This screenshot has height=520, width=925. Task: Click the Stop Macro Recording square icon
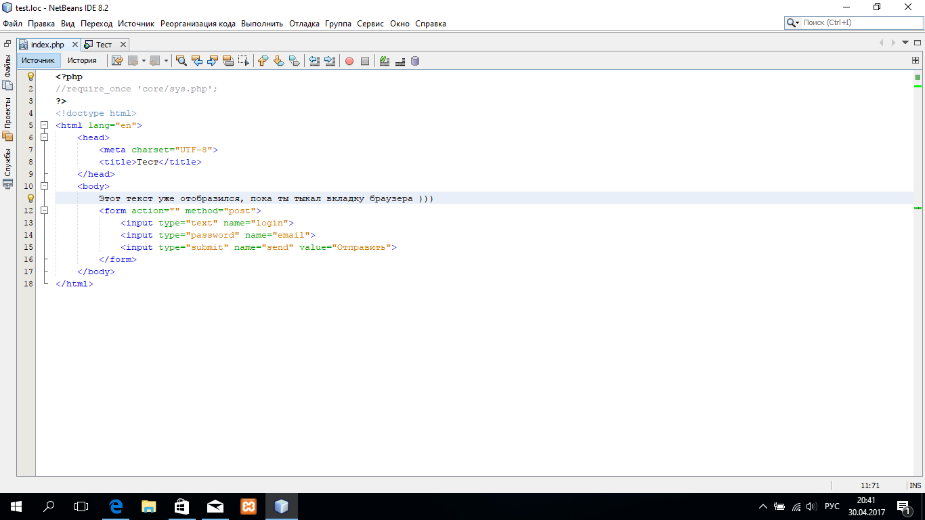pos(365,61)
